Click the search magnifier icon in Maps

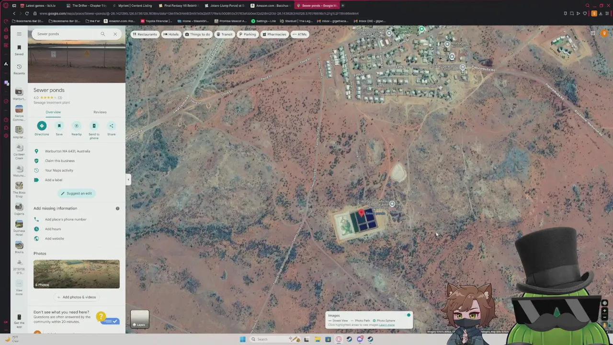pos(102,34)
